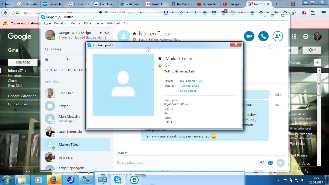The height and width of the screenshot is (185, 329).
Task: Add people to the conversation
Action: (278, 36)
